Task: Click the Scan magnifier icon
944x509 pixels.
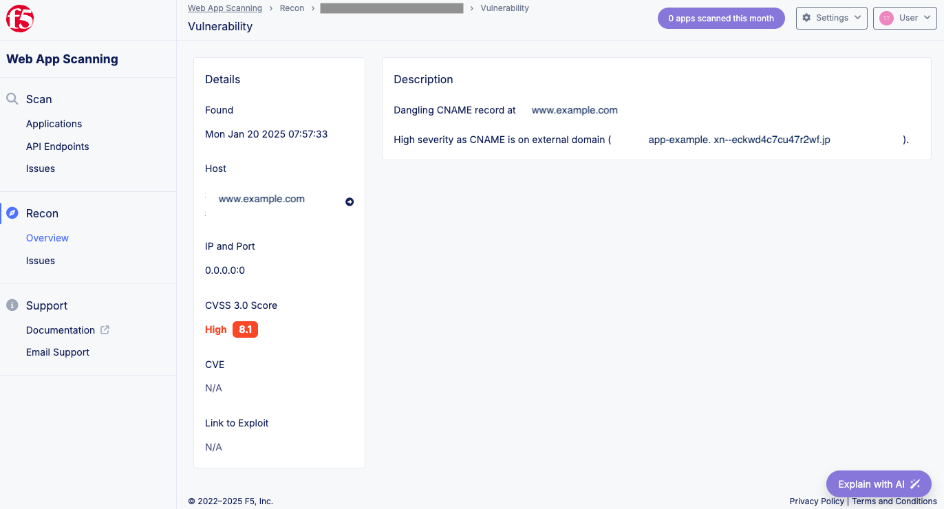Action: 12,99
